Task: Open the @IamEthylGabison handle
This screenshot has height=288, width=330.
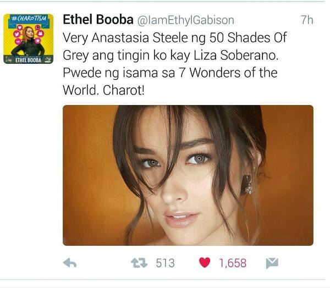Action: coord(186,20)
